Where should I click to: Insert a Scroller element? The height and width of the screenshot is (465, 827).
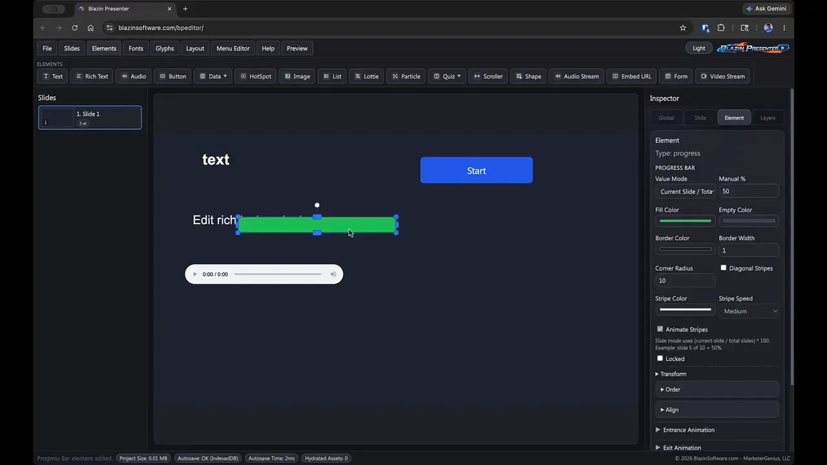point(488,76)
